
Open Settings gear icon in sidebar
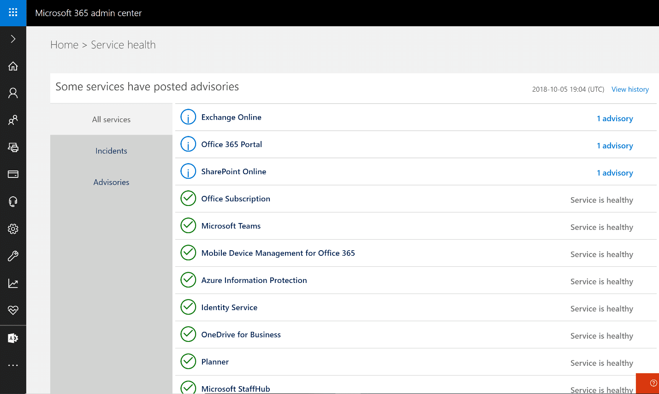click(13, 229)
